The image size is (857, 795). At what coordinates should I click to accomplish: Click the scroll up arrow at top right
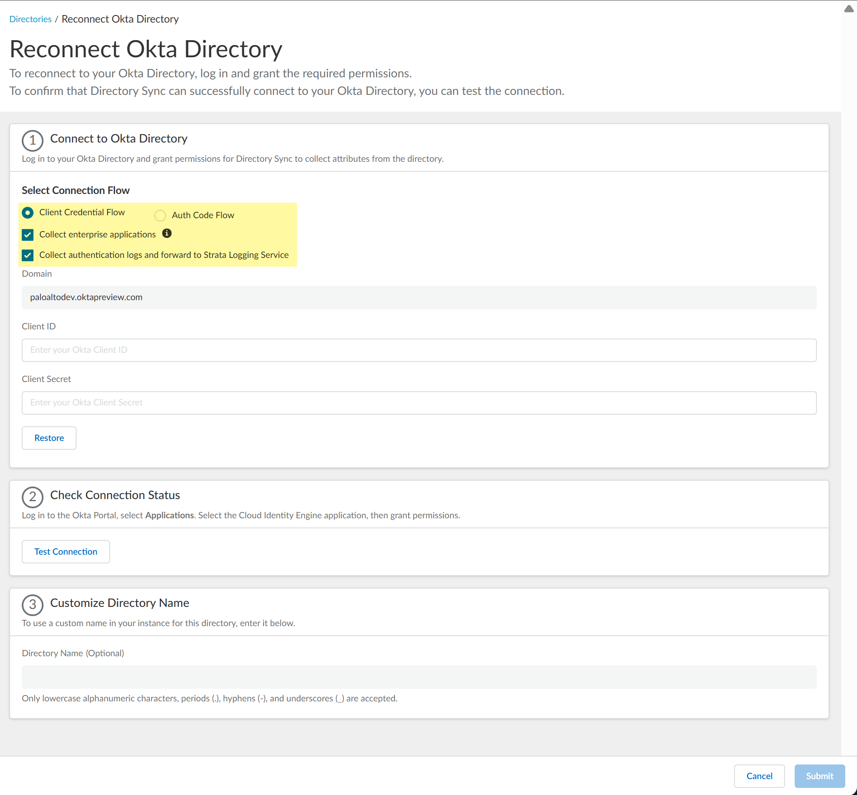[848, 9]
